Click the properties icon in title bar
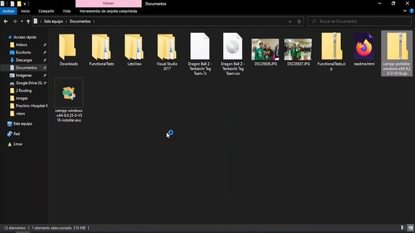Viewport: 415px width, 233px height. point(12,4)
